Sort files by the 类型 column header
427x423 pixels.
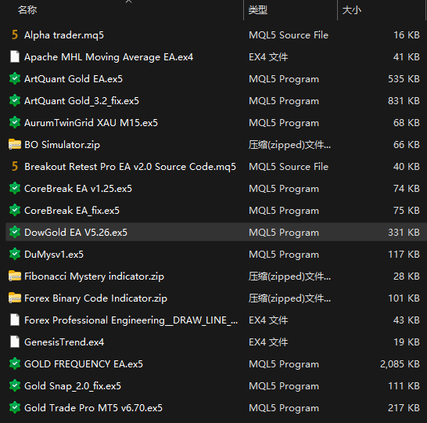258,10
